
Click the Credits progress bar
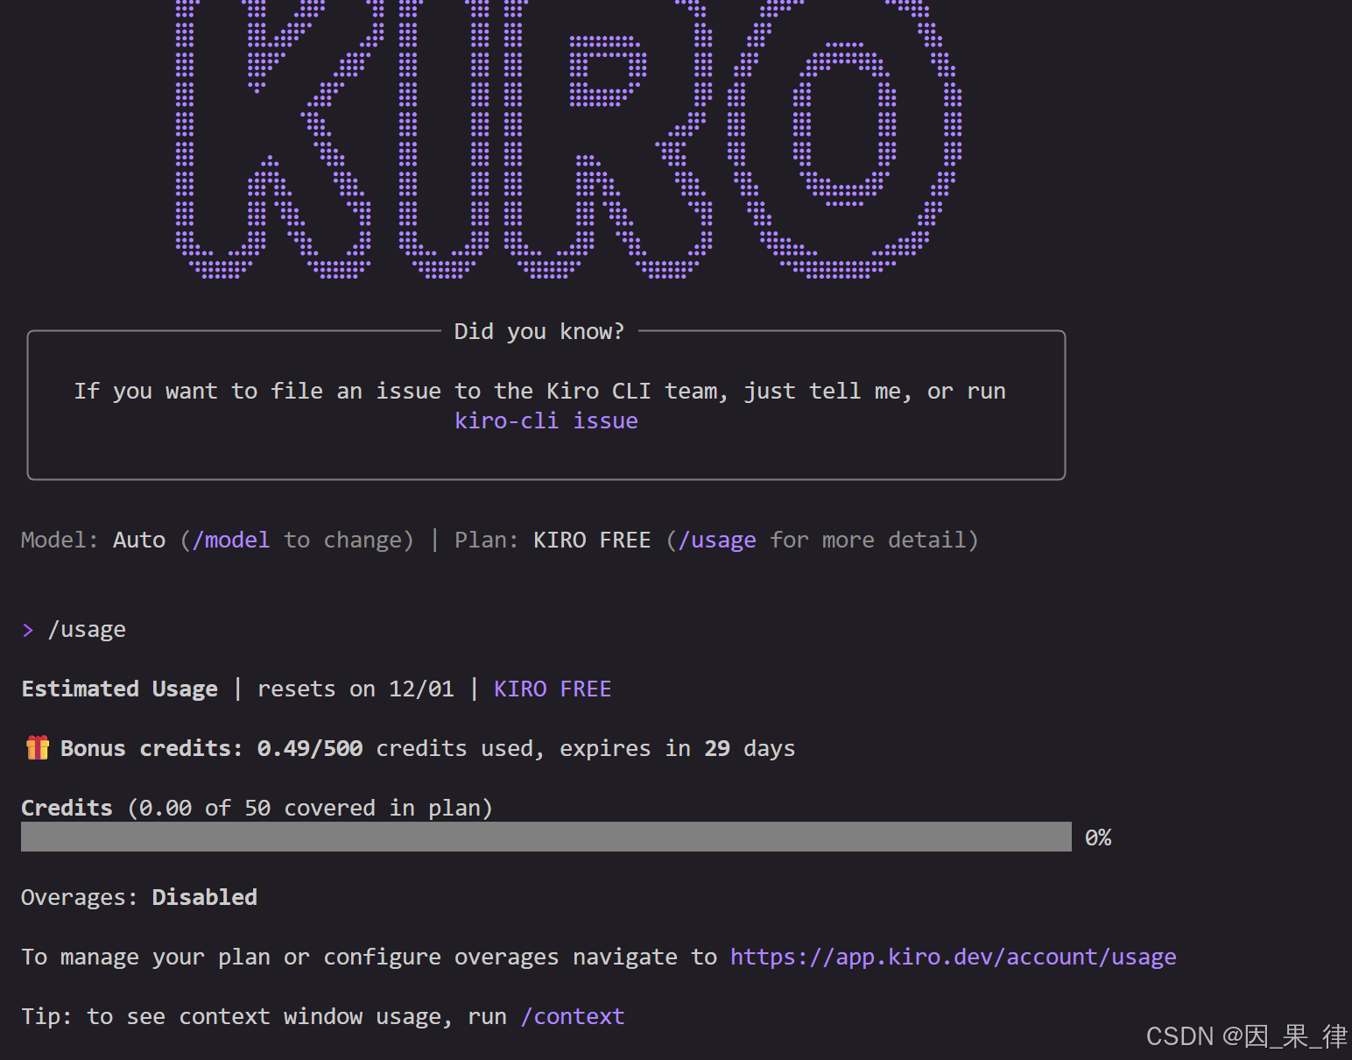click(x=546, y=837)
